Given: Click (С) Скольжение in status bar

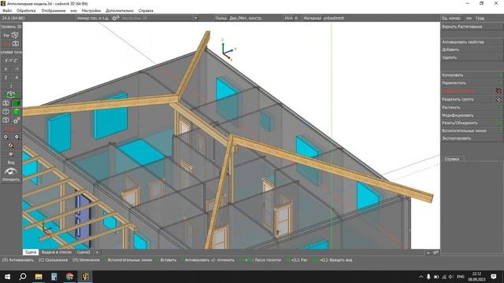Looking at the screenshot, I should [53, 260].
